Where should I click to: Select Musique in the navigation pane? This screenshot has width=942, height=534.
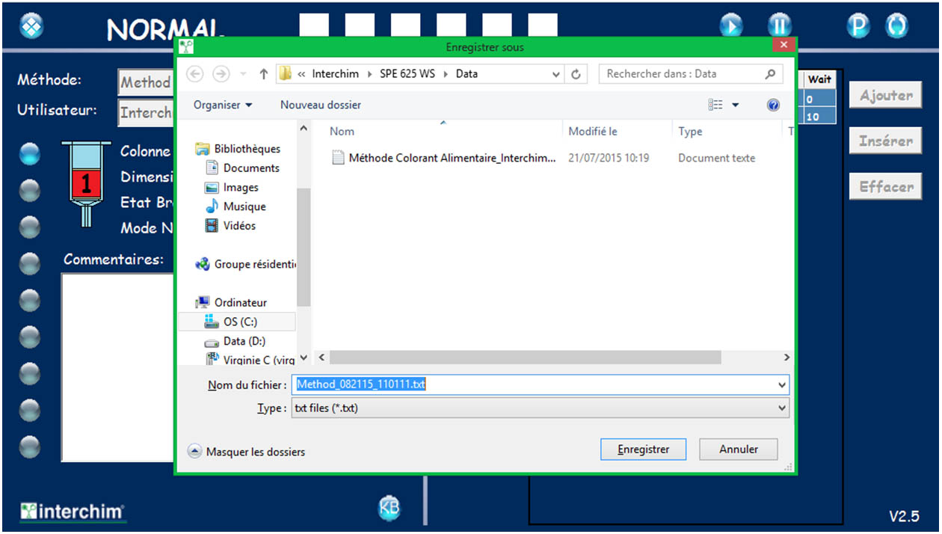pyautogui.click(x=236, y=206)
